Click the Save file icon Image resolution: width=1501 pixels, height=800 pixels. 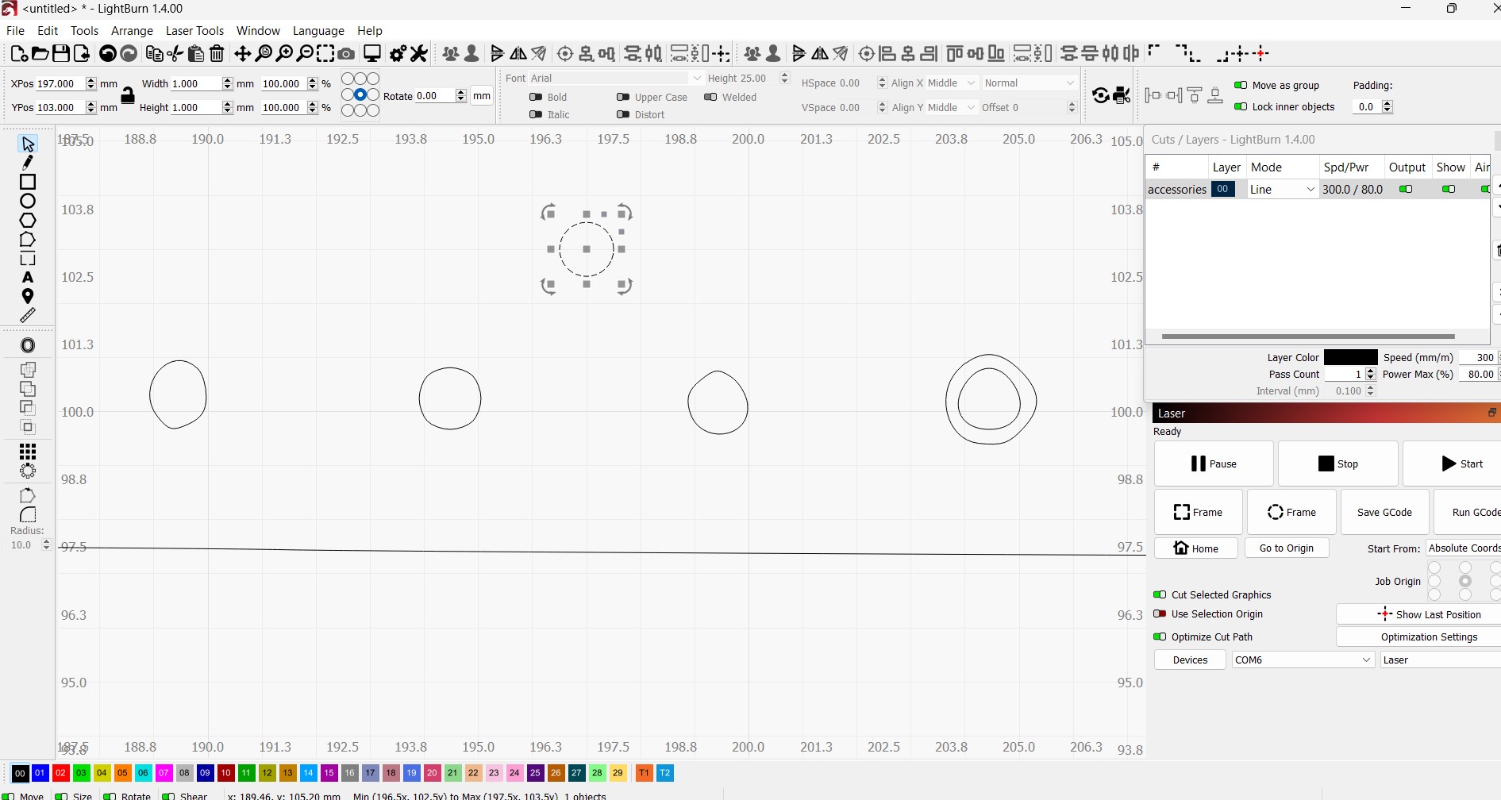(x=60, y=54)
